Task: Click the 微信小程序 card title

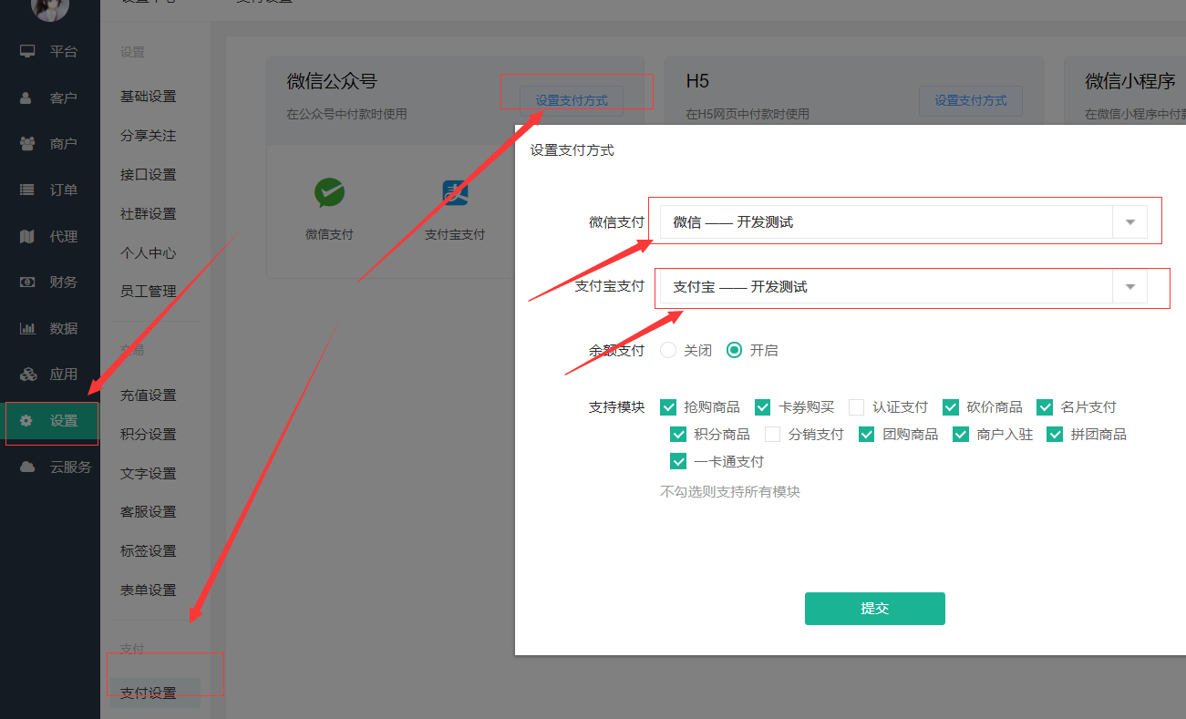Action: (x=1130, y=81)
